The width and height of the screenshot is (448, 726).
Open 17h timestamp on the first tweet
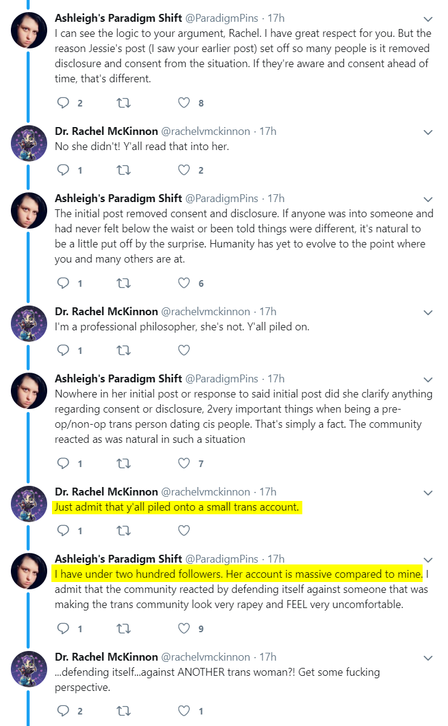pyautogui.click(x=276, y=18)
